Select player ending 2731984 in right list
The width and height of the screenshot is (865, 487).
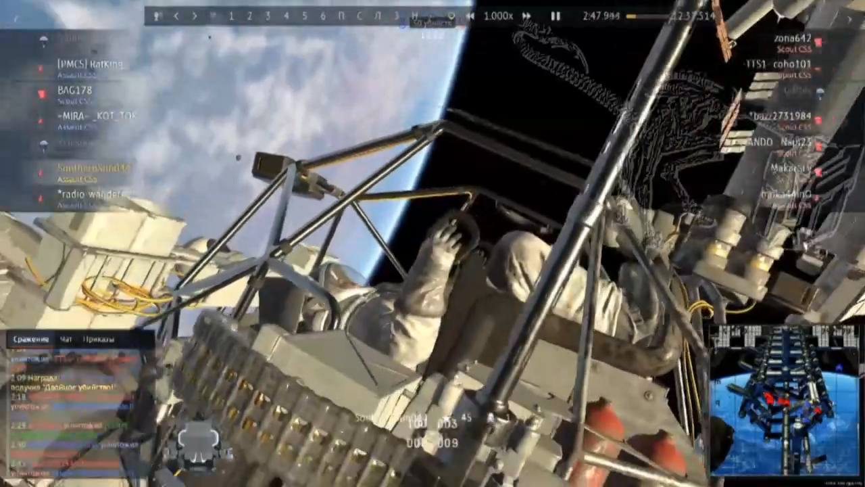781,116
